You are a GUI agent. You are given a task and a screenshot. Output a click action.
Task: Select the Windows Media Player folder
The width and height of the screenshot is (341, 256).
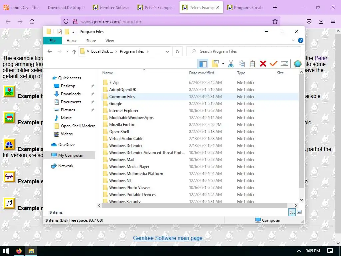[129, 167]
